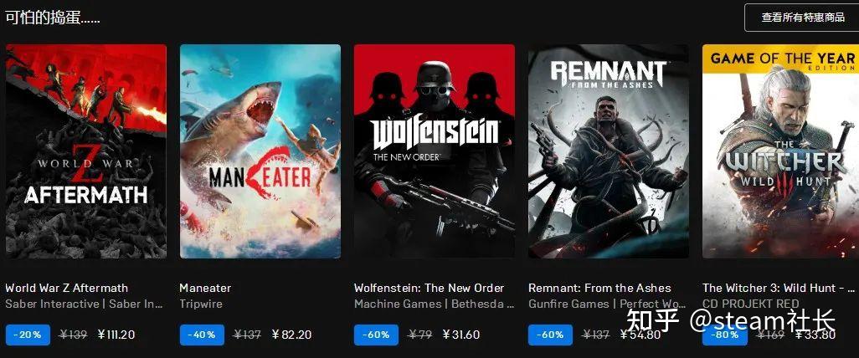Open The Witcher 3: Wild Hunt title link
The image size is (859, 358).
[x=779, y=288]
